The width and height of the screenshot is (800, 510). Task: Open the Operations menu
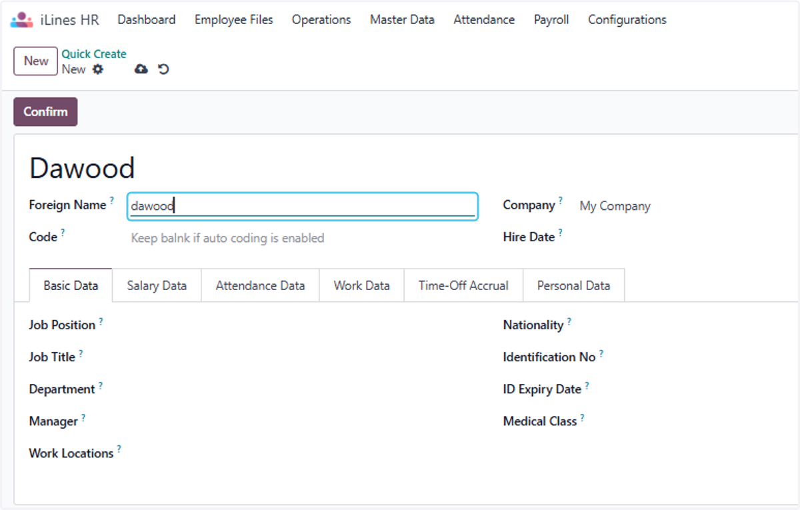point(321,20)
